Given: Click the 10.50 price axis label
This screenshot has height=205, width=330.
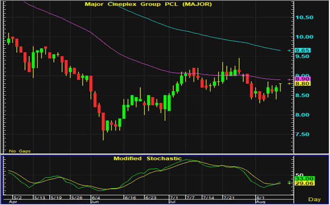Looking at the screenshot, I should point(305,17).
